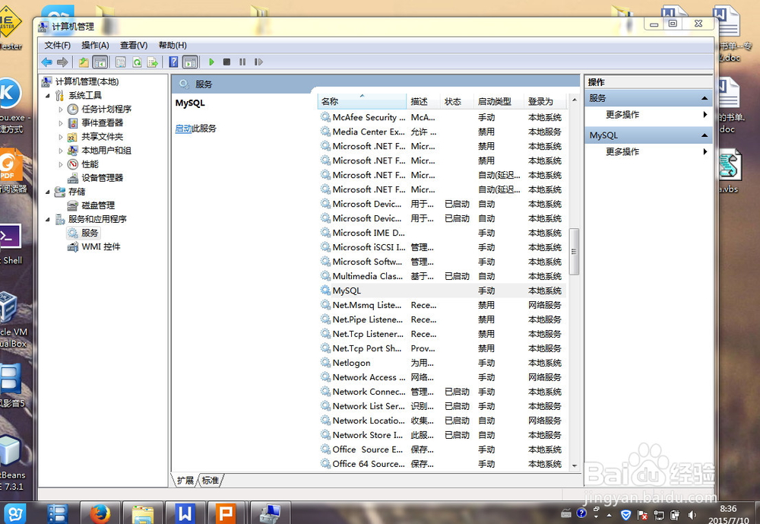Open the 帮助(H) menu
This screenshot has height=524, width=760.
(173, 45)
